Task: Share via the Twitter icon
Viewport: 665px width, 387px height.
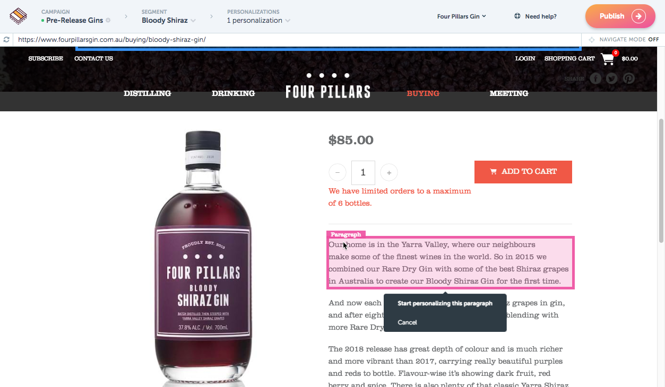Action: [612, 78]
